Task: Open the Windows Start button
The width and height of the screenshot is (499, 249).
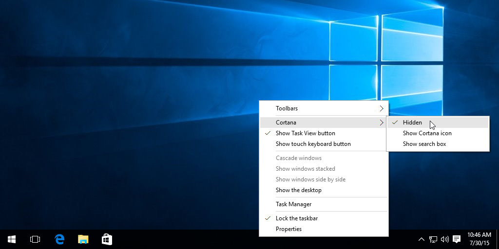Action: [x=12, y=239]
